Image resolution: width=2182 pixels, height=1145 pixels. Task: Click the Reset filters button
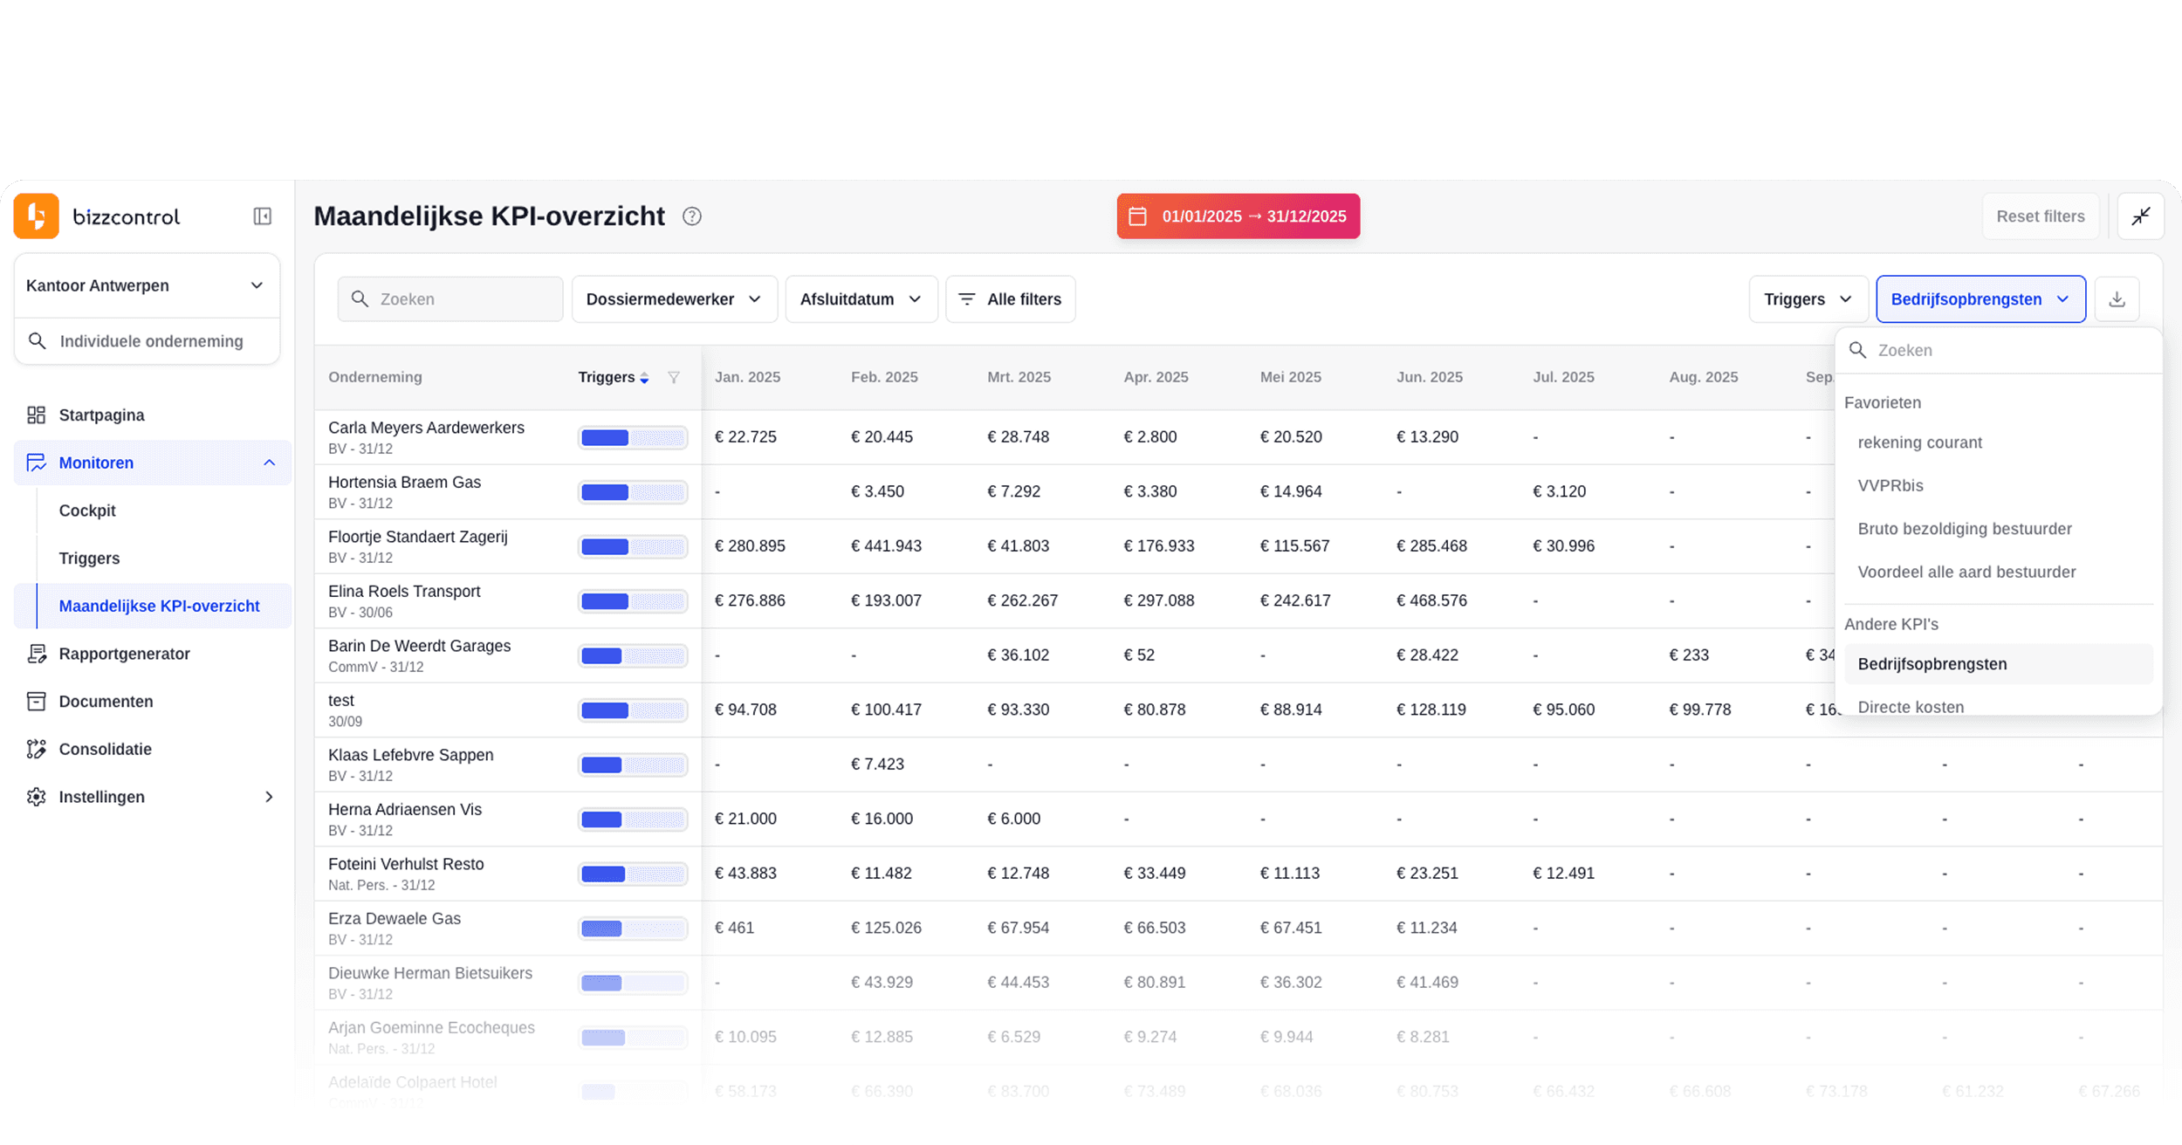[2040, 216]
